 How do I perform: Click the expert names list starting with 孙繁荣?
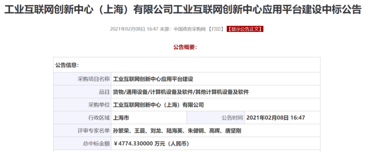pyautogui.click(x=177, y=131)
